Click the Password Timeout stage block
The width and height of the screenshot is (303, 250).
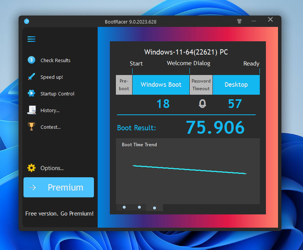tap(201, 84)
